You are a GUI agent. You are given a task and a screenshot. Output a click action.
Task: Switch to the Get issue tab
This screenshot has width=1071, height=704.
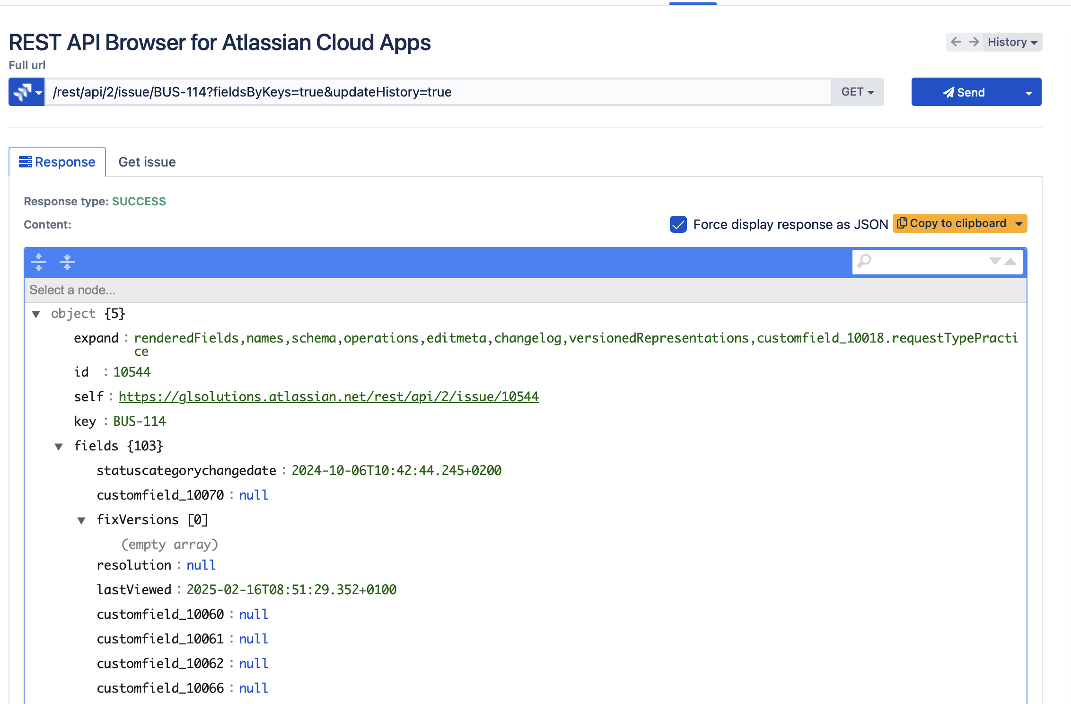pyautogui.click(x=147, y=162)
